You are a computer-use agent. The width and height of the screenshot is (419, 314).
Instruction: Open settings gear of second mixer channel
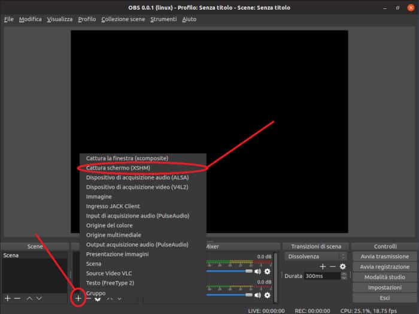tap(267, 295)
